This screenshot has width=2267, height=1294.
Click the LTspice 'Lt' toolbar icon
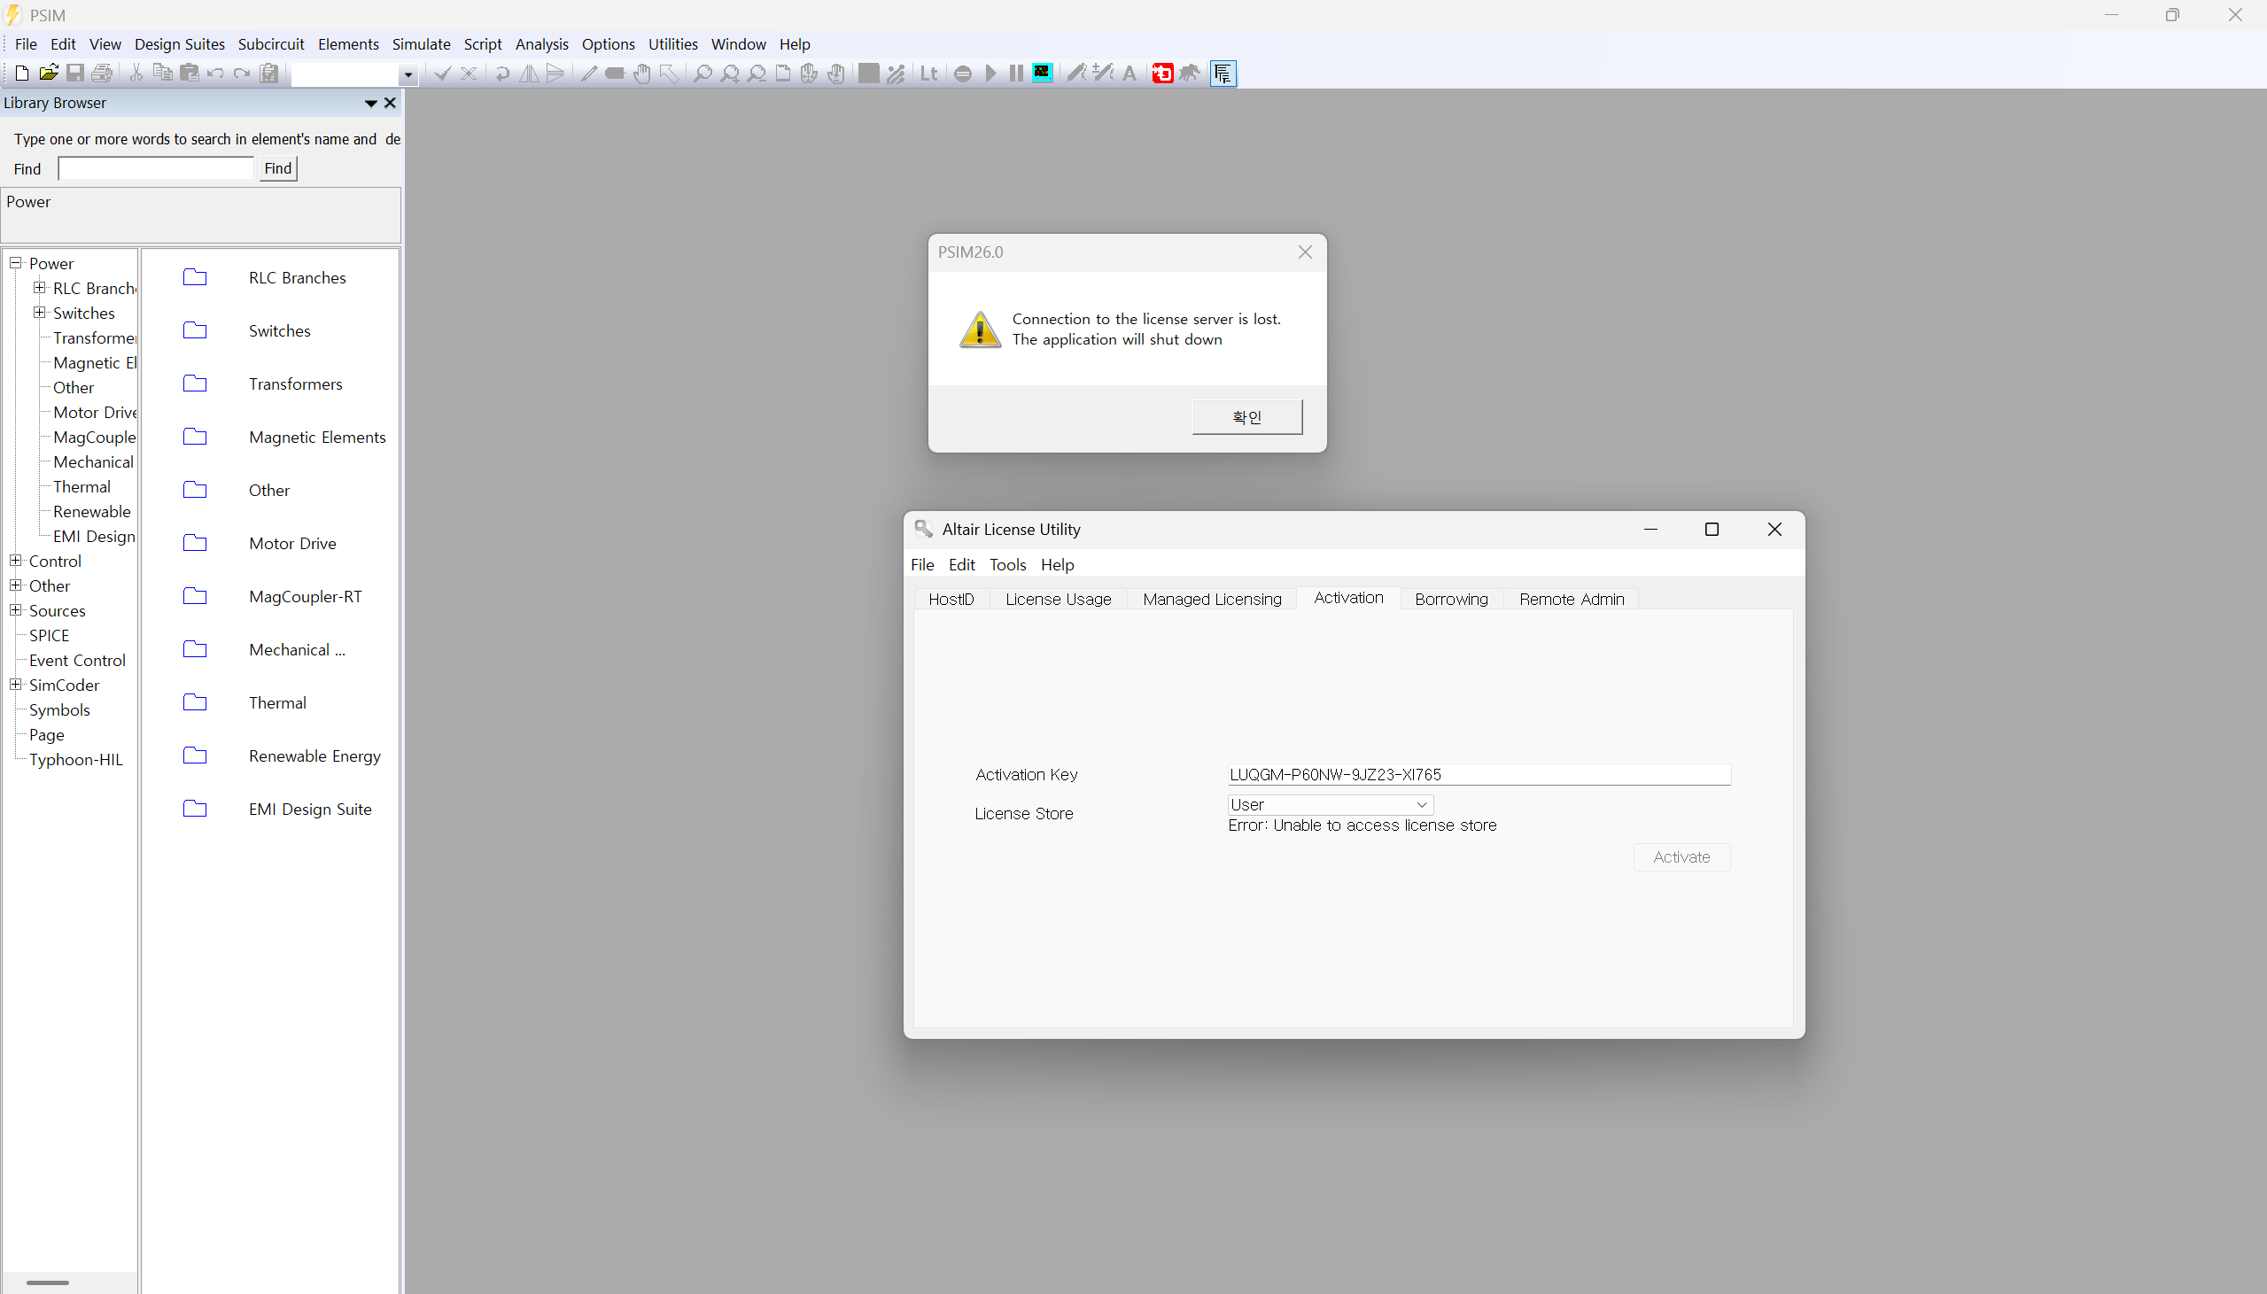pyautogui.click(x=928, y=73)
